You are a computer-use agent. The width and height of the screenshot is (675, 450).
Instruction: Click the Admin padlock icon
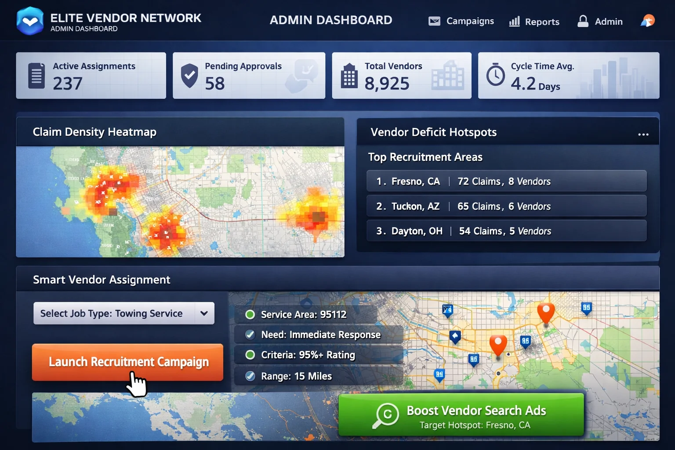[583, 21]
